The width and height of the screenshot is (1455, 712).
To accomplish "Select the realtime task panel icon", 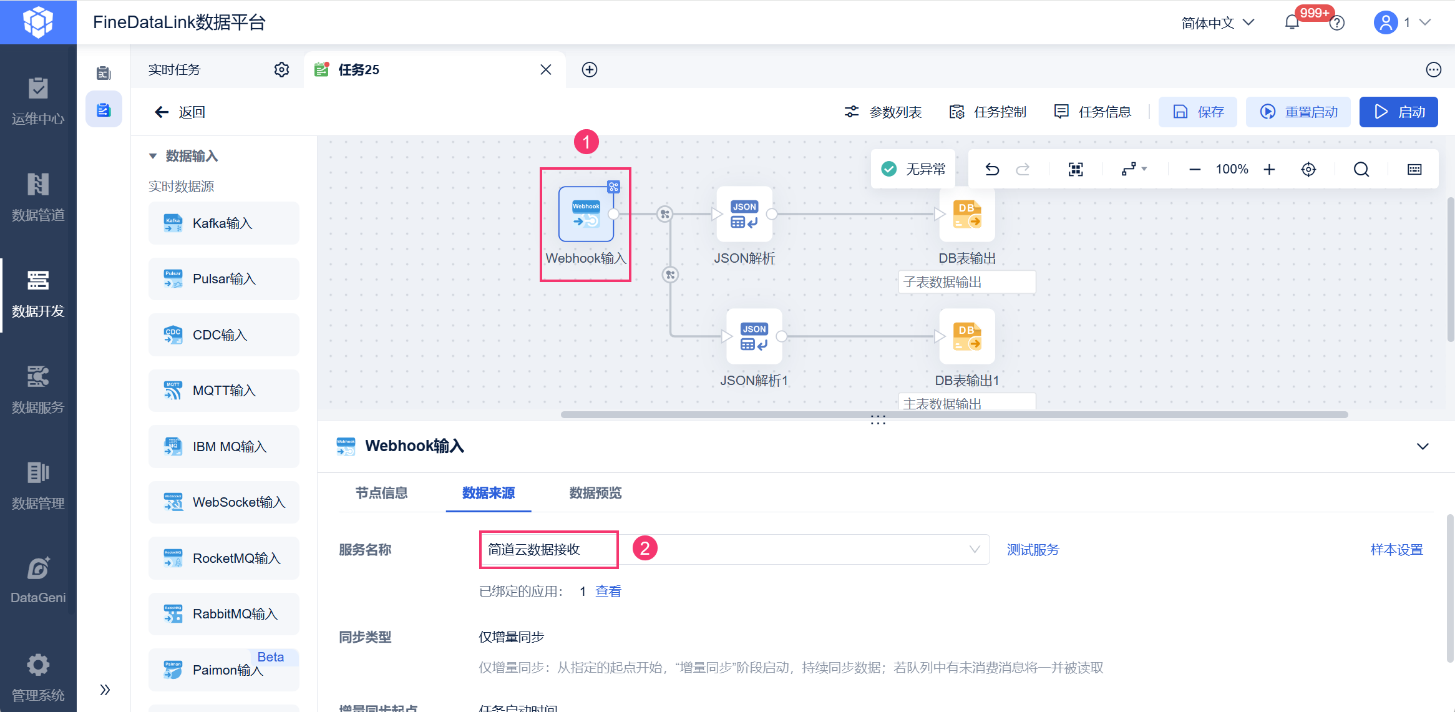I will click(104, 110).
